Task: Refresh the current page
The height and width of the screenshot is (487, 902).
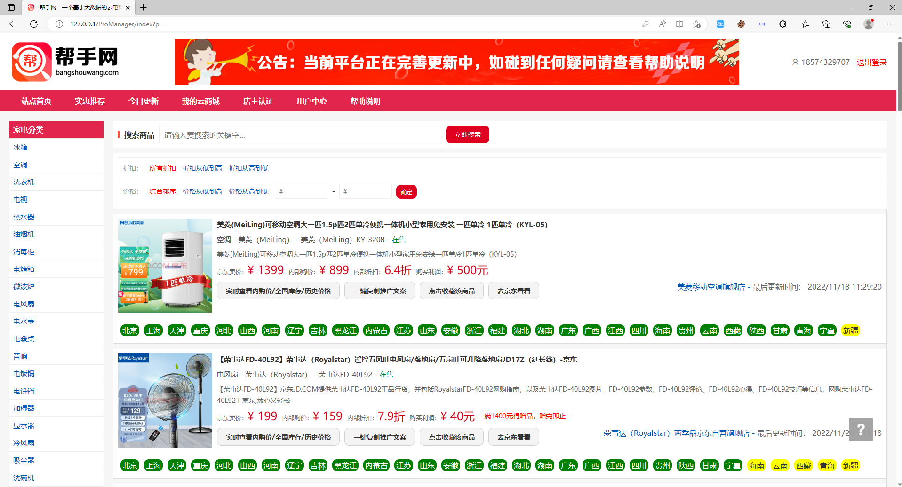Action: pyautogui.click(x=34, y=24)
